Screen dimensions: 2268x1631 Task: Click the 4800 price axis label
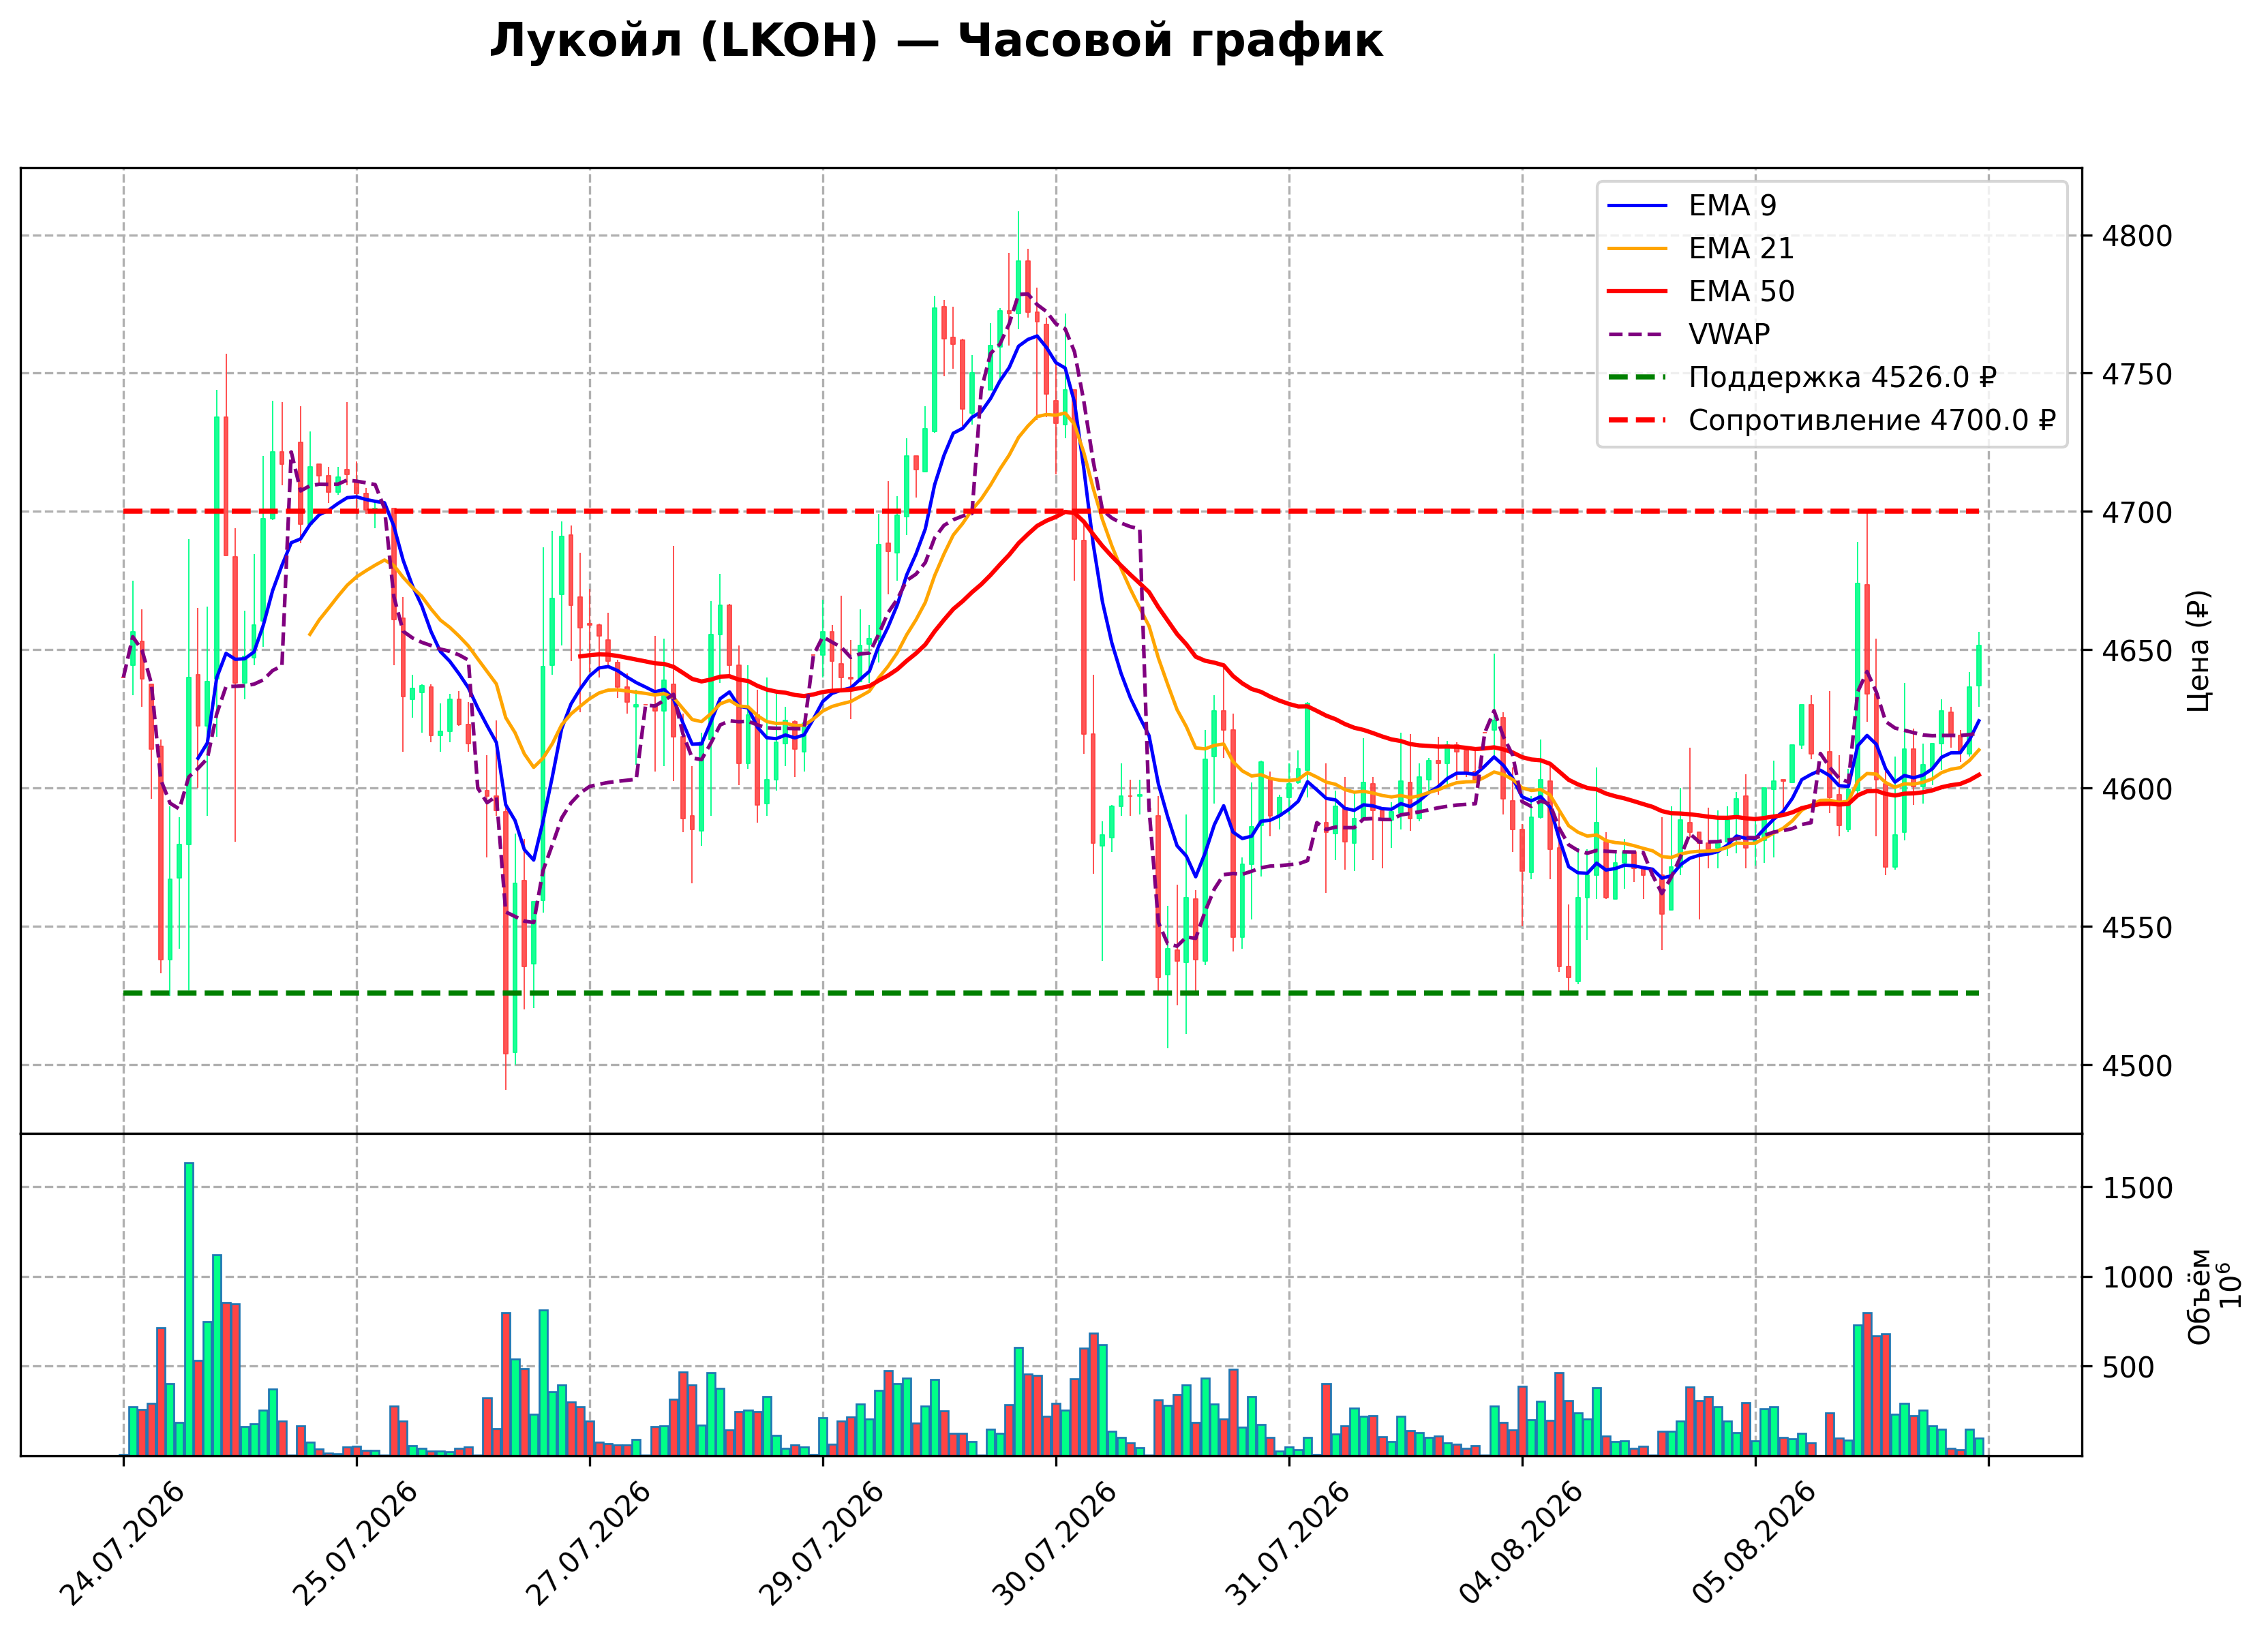2137,236
